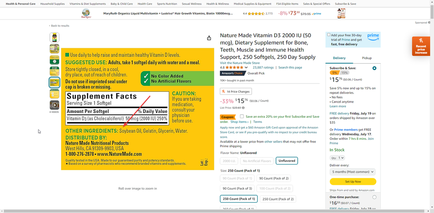
Task: Click Search this page link
Action: pyautogui.click(x=290, y=68)
